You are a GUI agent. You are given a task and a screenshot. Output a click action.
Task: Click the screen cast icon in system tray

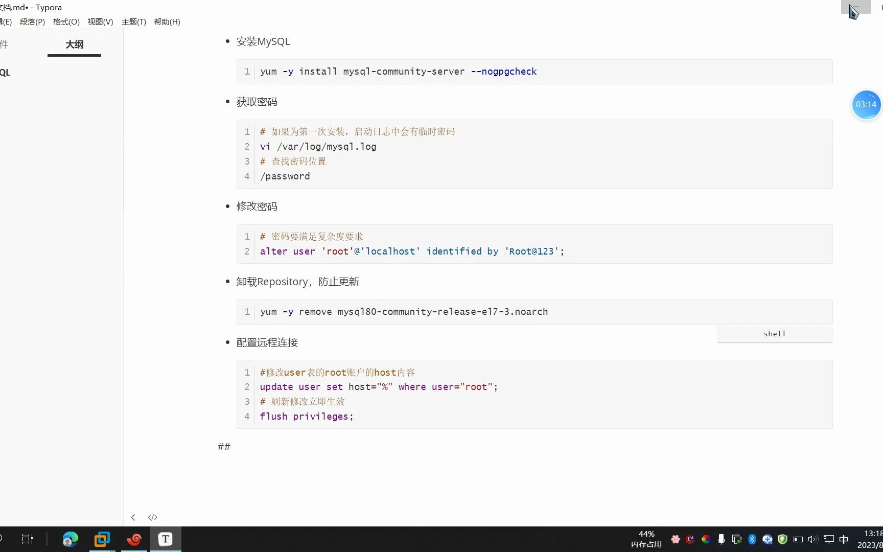(736, 539)
